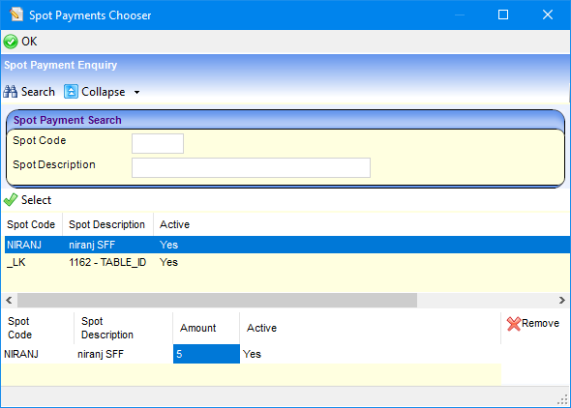Sort by the Spot Description column header
This screenshot has width=571, height=408.
pos(107,224)
